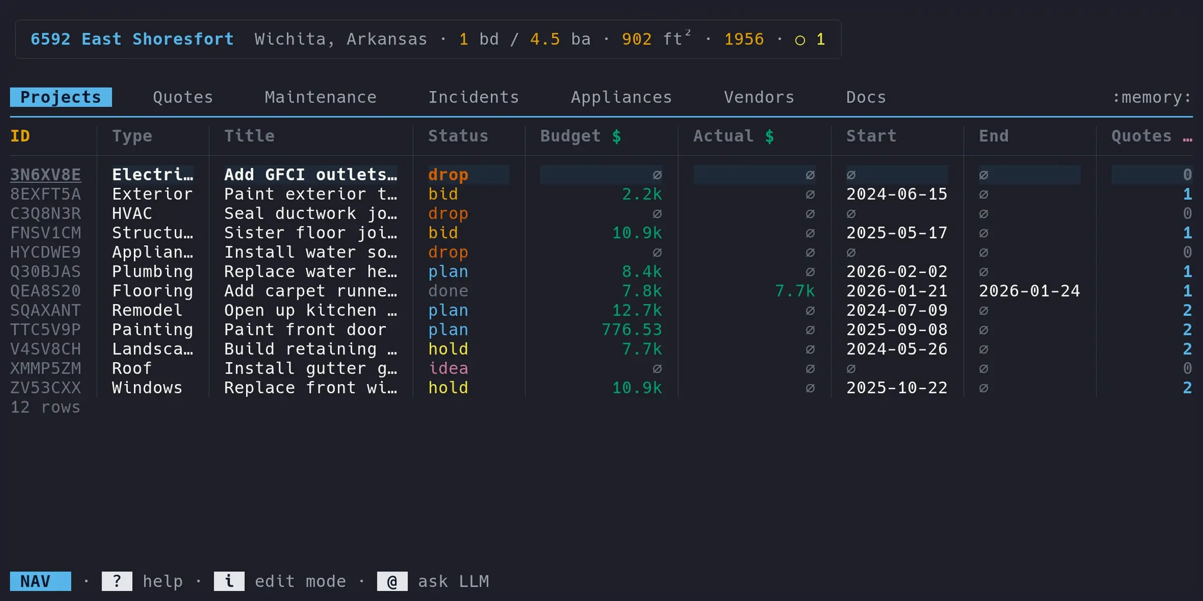Click the @ ask LLM key
The width and height of the screenshot is (1203, 601).
tap(392, 581)
